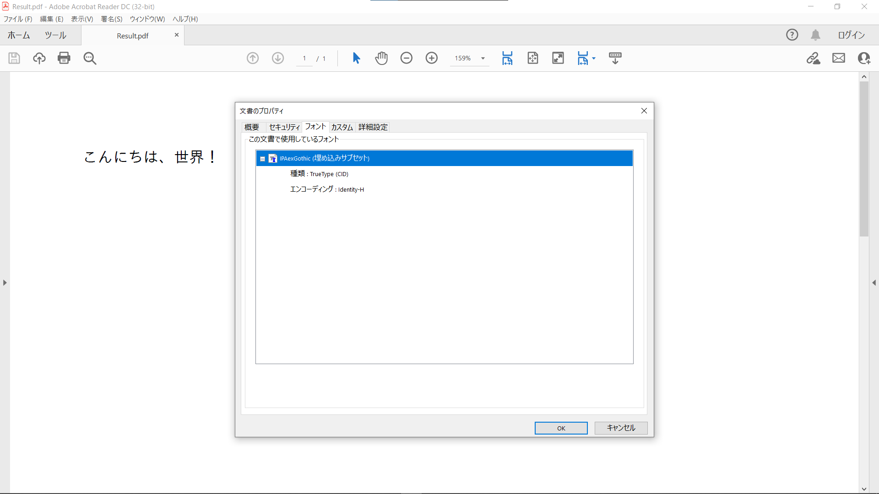Viewport: 879px width, 494px height.
Task: Select the IPAexGothic font row
Action: (x=445, y=158)
